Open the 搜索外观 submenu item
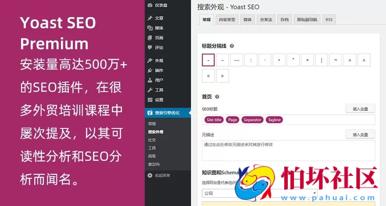The width and height of the screenshot is (386, 206). (x=156, y=132)
